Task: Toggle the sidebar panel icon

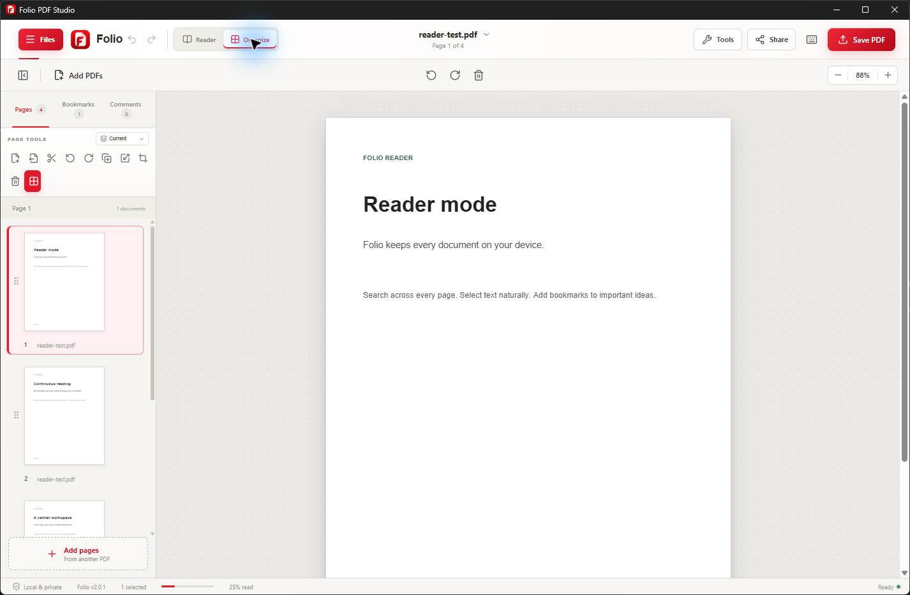Action: click(x=23, y=75)
